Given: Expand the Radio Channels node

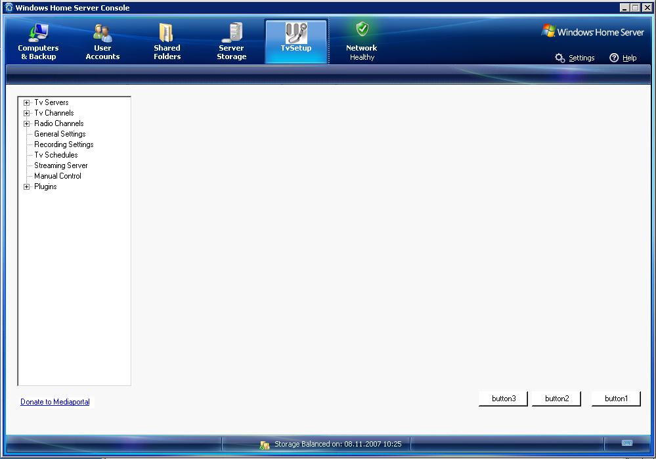Looking at the screenshot, I should tap(26, 123).
